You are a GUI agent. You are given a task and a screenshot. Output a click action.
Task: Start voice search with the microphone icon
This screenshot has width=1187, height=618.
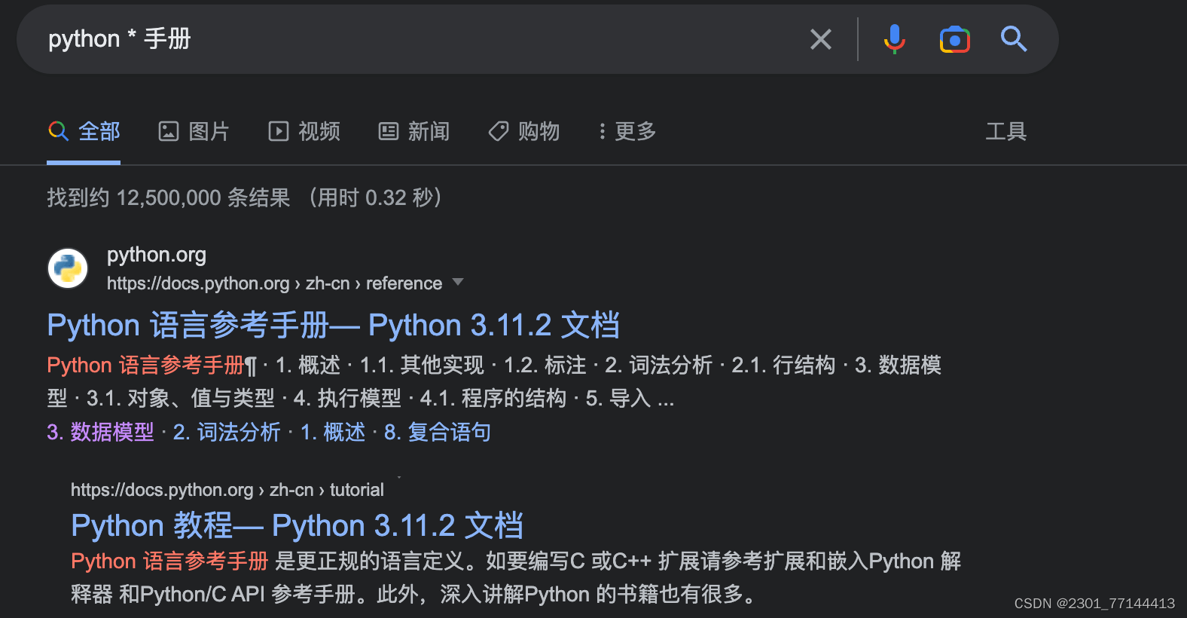[x=894, y=39]
